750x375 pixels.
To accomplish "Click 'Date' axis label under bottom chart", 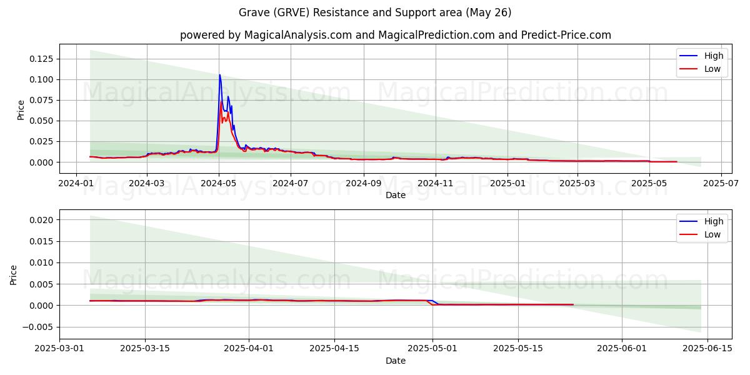I will [x=396, y=361].
